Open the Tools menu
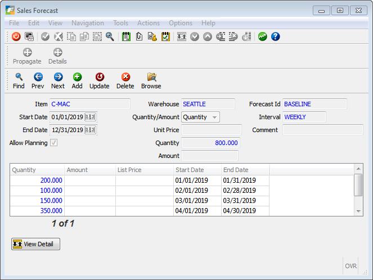This screenshot has width=373, height=280. tap(121, 23)
